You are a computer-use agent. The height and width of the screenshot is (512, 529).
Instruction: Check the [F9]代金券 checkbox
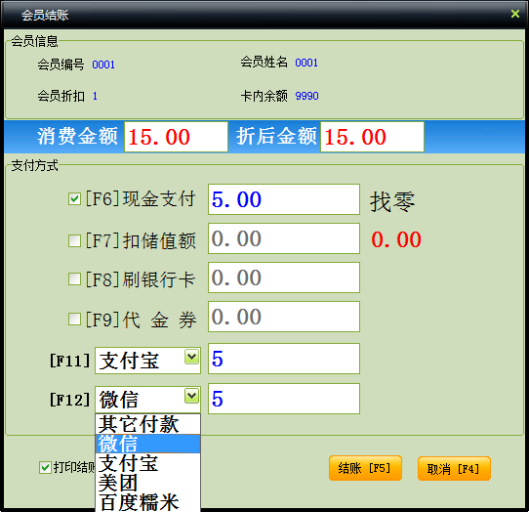point(74,319)
